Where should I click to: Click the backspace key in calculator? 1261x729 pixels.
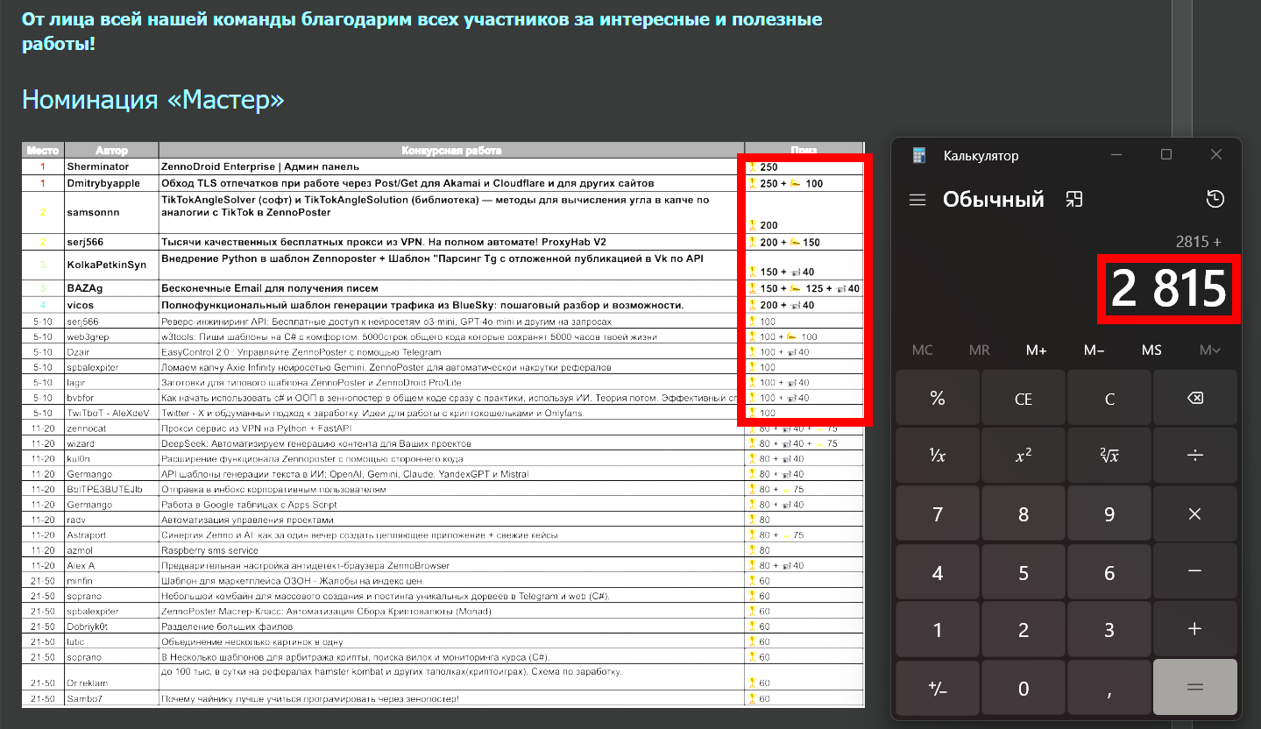tap(1194, 399)
